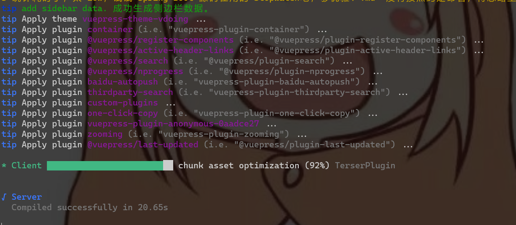Screen dimensions: 516x225
Task: Click @vuepress/active-header-links plugin text
Action: 161,51
